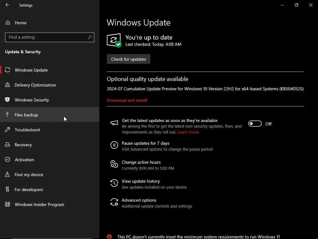Click the KB5040525 cumulative update text
318x239 pixels.
pyautogui.click(x=205, y=89)
